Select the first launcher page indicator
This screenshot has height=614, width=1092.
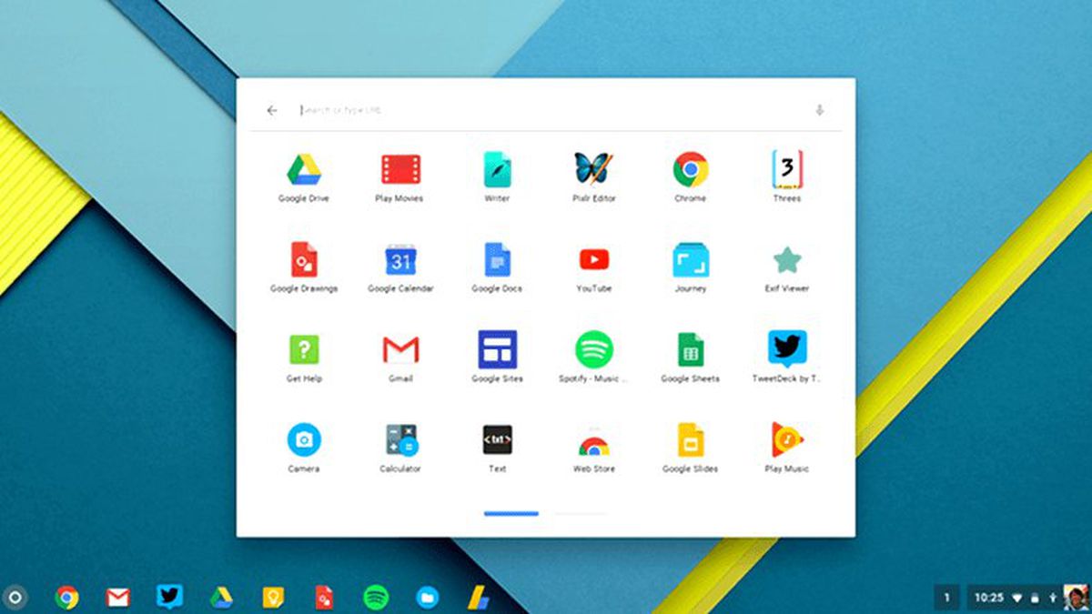point(511,514)
